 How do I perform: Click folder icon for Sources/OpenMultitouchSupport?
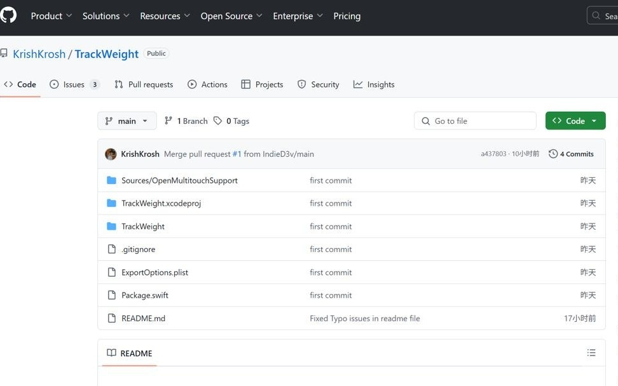(x=111, y=180)
